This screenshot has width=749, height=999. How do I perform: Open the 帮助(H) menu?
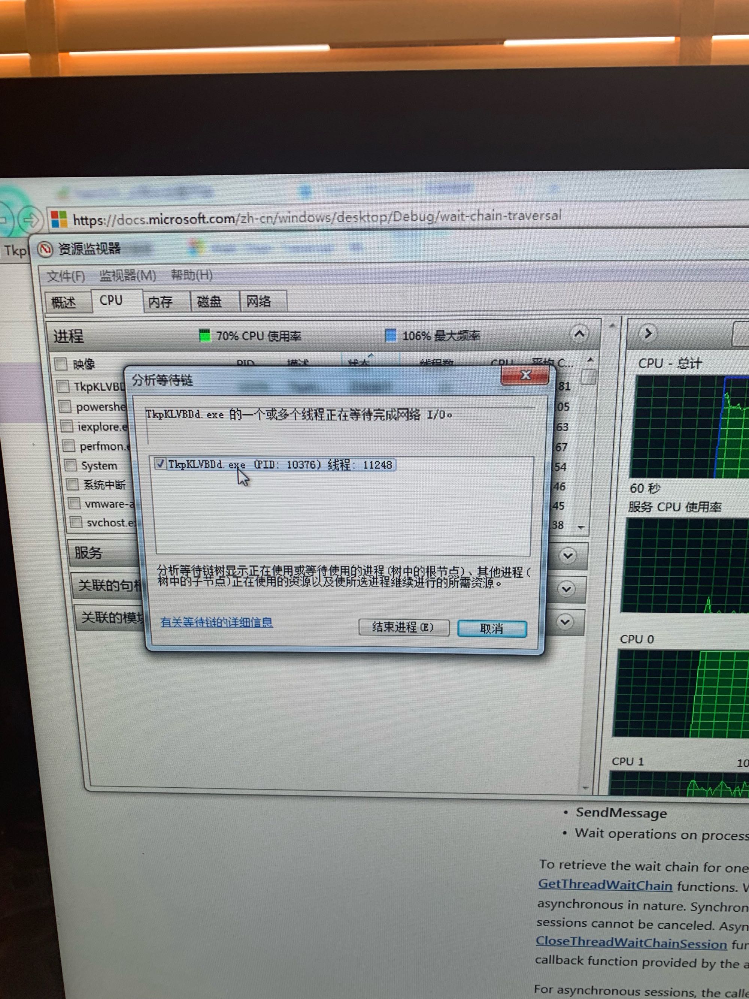[192, 275]
